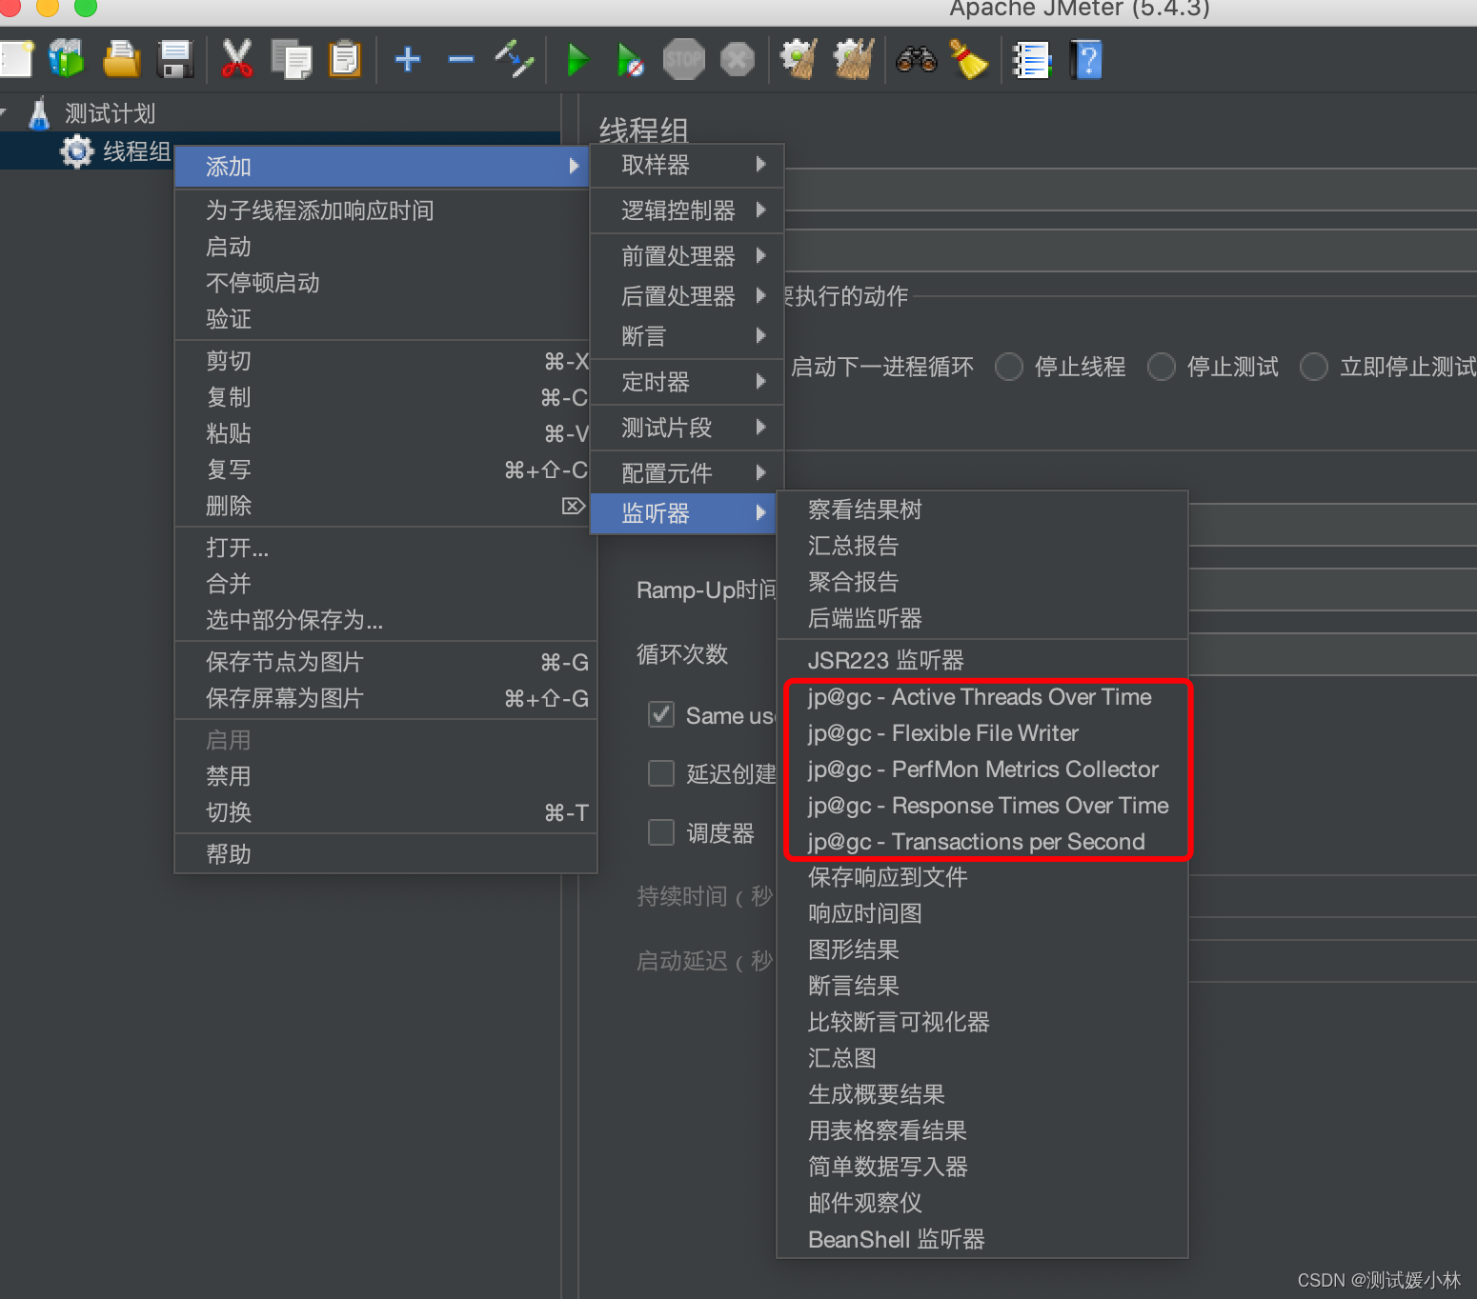This screenshot has width=1477, height=1299.
Task: Click the Help question mark icon
Action: coord(1086,59)
